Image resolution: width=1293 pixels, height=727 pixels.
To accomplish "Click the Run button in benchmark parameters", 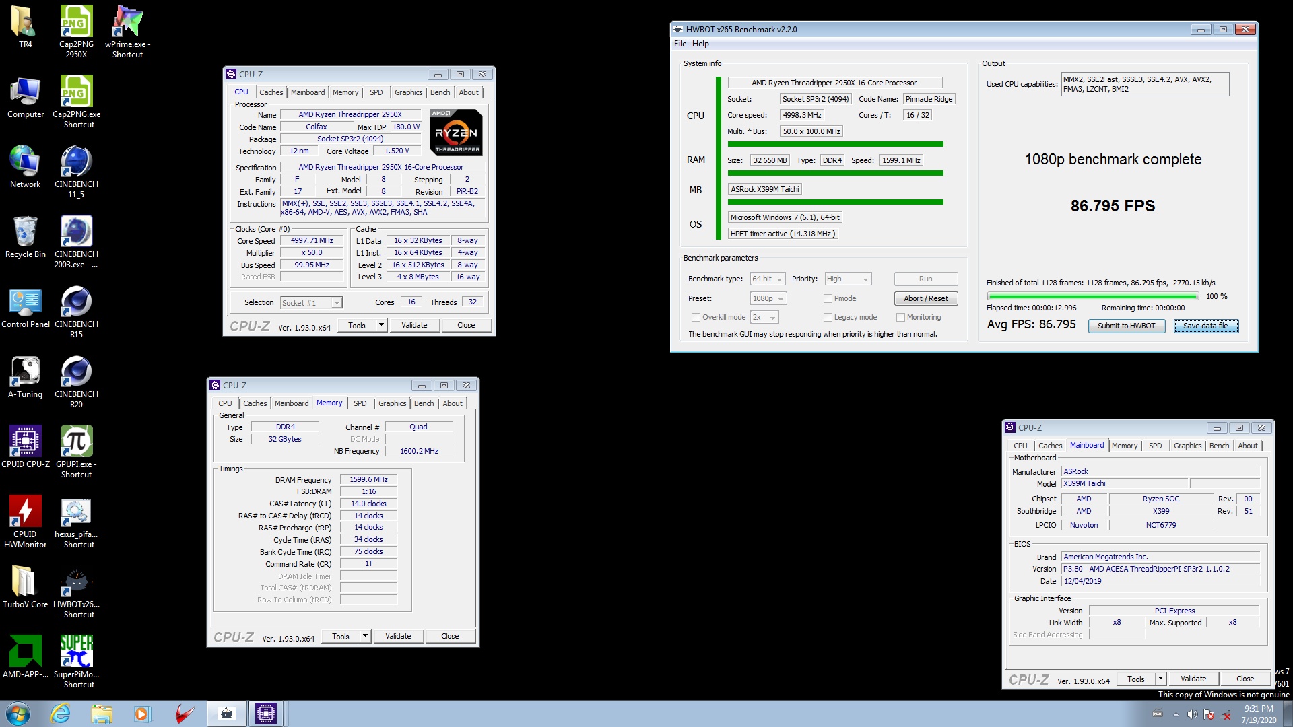I will click(x=926, y=279).
